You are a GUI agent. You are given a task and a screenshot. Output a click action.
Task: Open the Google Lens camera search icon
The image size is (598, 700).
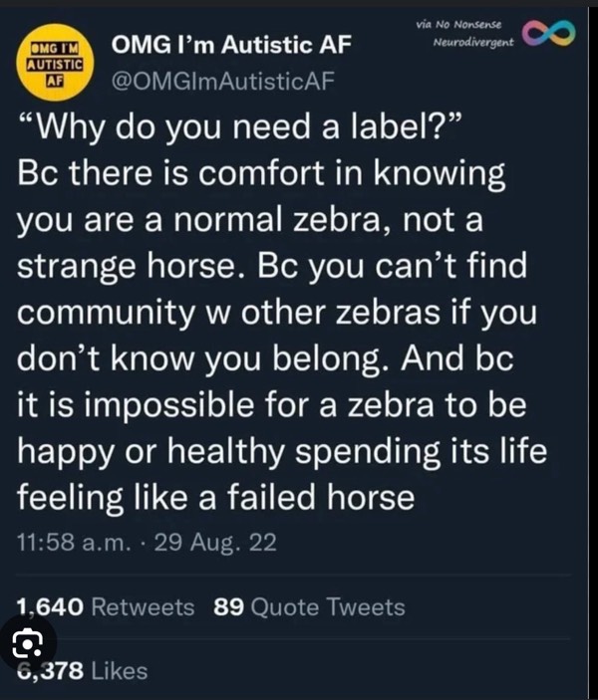click(x=28, y=642)
